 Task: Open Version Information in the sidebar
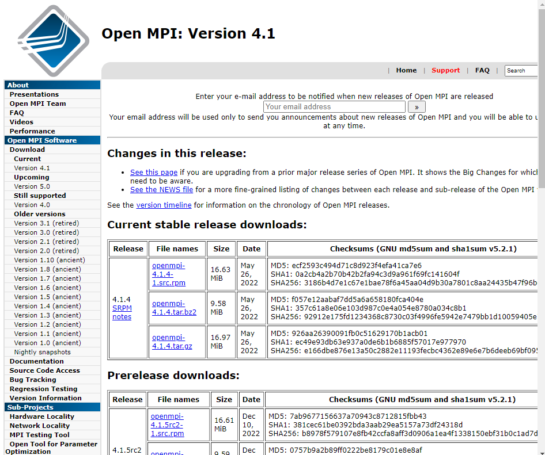pyautogui.click(x=46, y=398)
